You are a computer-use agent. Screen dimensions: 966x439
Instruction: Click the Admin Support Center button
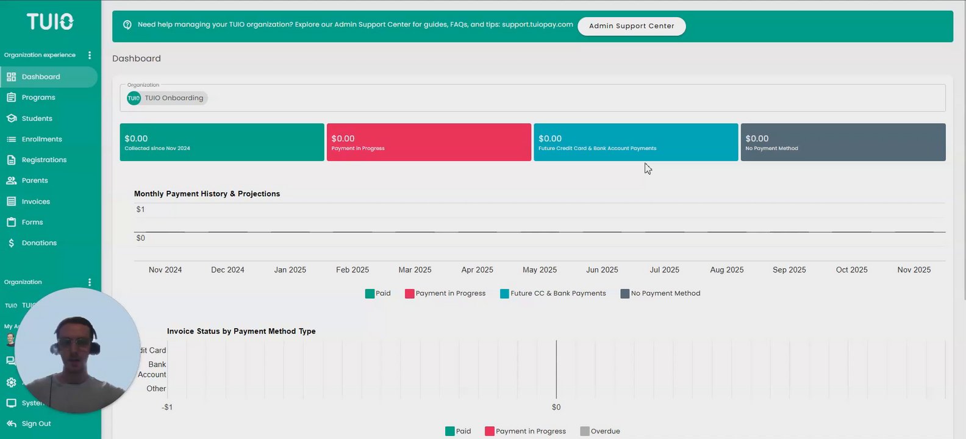tap(631, 26)
